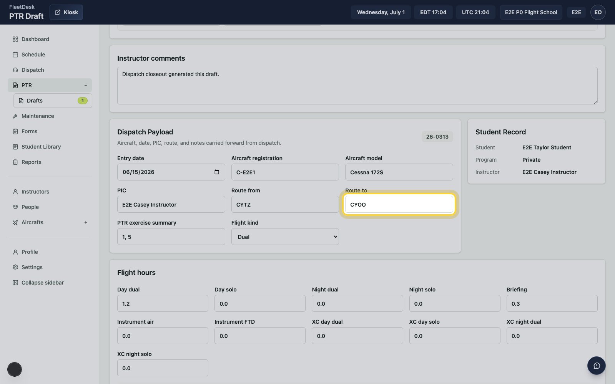Click the Dispatch headset icon
Image resolution: width=615 pixels, height=384 pixels.
tap(15, 70)
